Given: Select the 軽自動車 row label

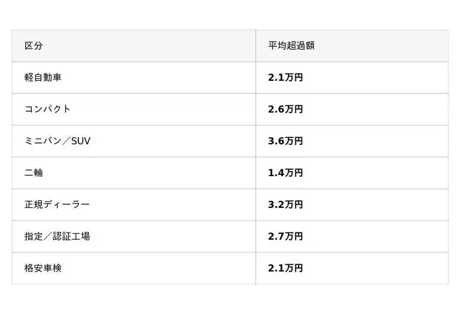Looking at the screenshot, I should pyautogui.click(x=43, y=78).
